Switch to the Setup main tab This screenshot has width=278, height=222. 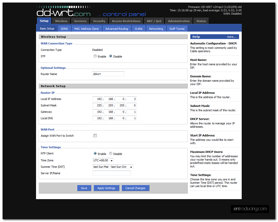tap(44, 21)
